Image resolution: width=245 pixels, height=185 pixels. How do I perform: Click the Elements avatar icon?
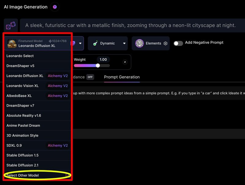point(139,43)
